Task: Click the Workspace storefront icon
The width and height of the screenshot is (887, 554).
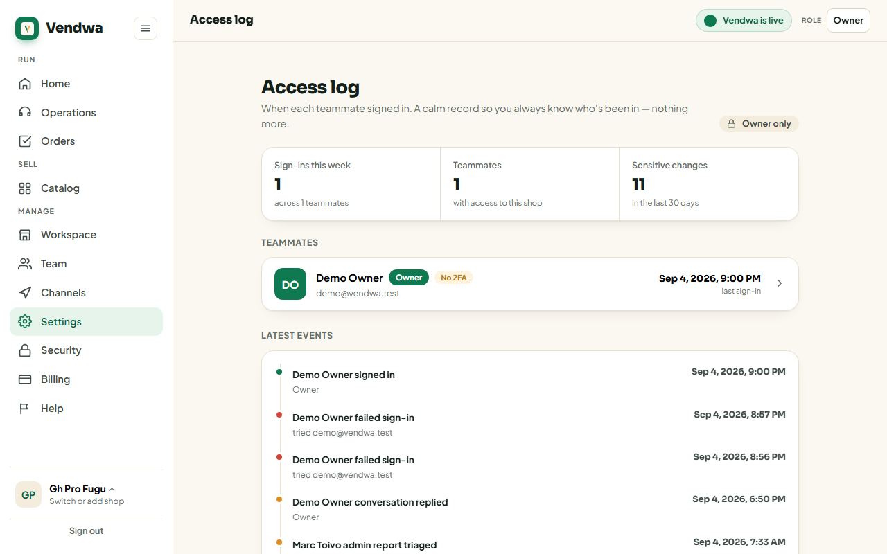Action: (25, 235)
